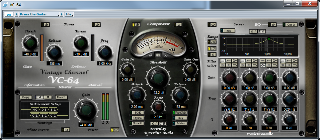
Task: Enable Optical compressor mode
Action: (x=137, y=118)
